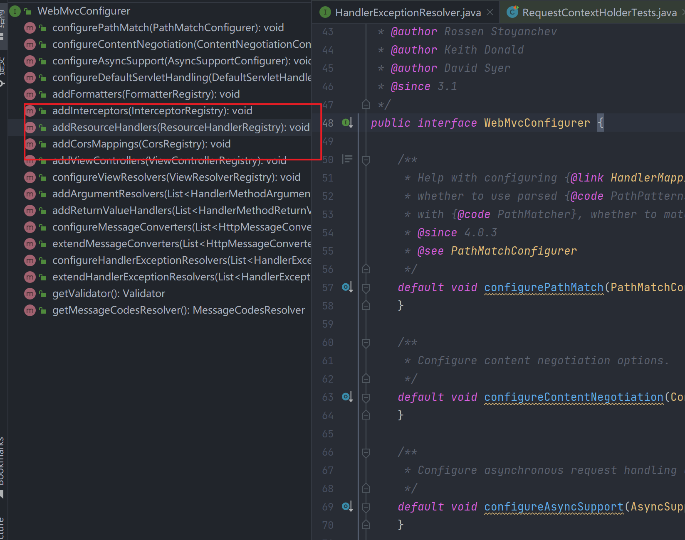The image size is (685, 540).
Task: Click method icon beside addFormatters
Action: tap(30, 94)
